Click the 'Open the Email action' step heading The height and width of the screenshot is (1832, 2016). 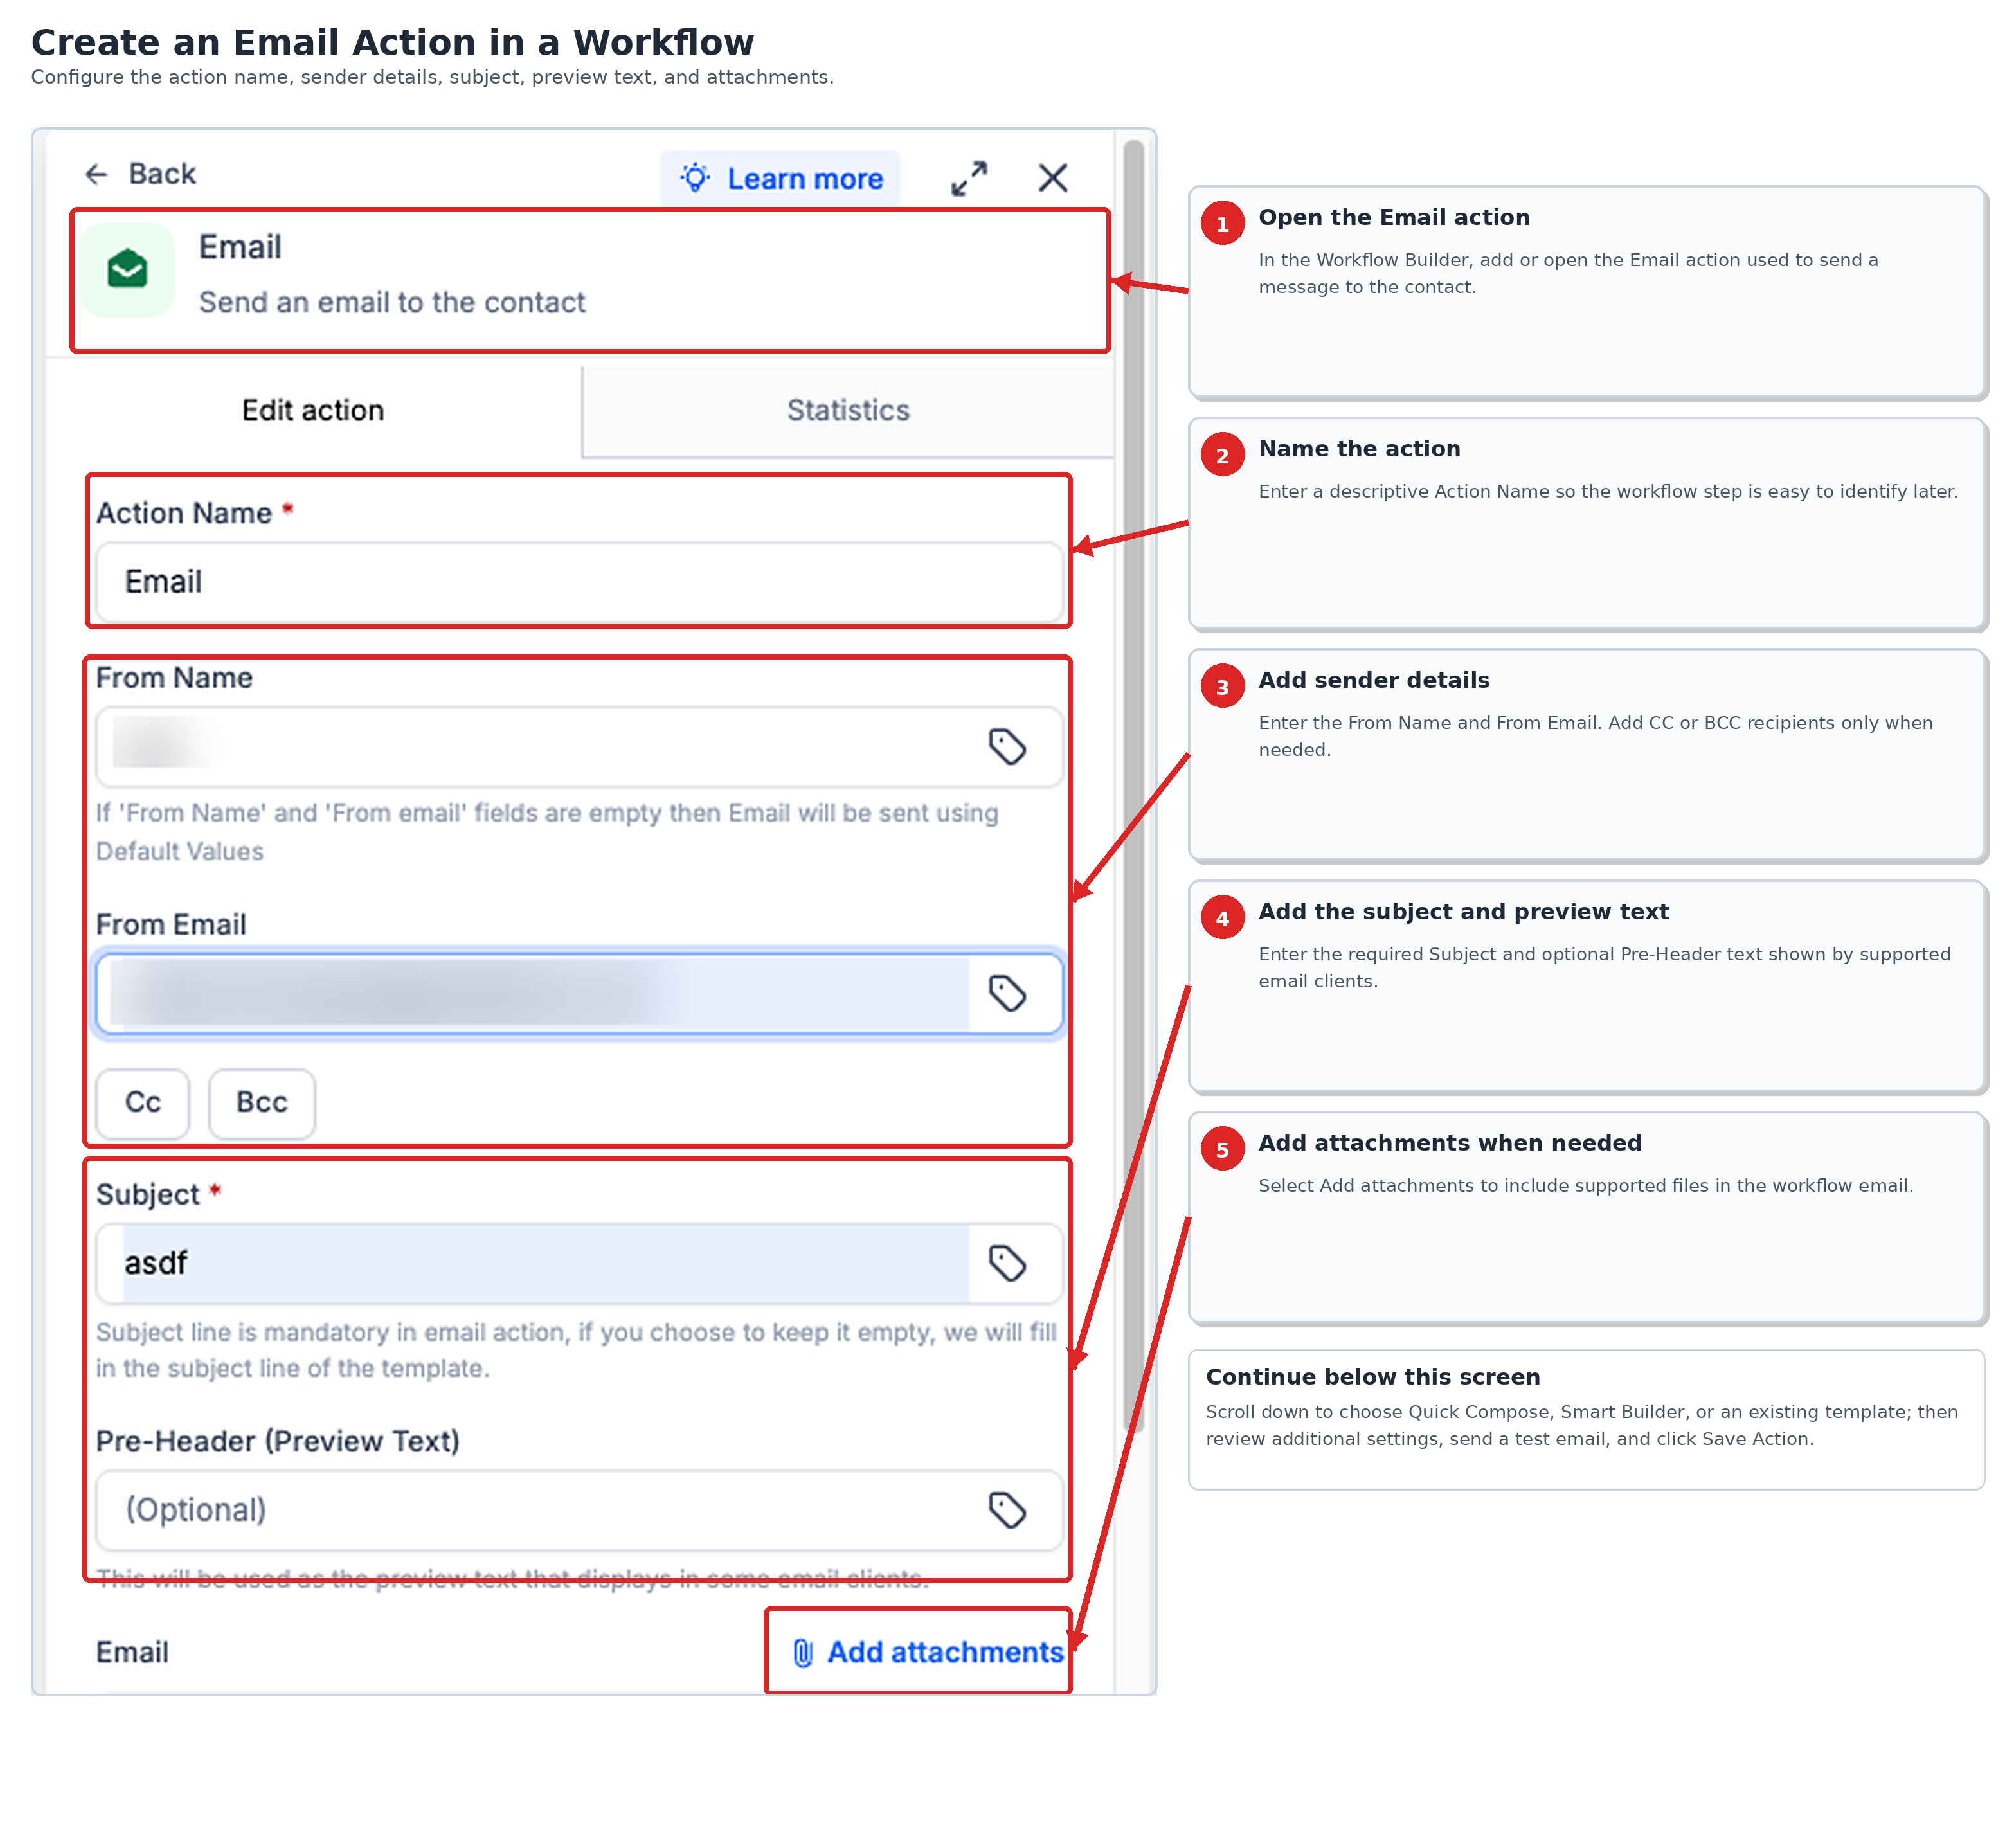point(1394,217)
